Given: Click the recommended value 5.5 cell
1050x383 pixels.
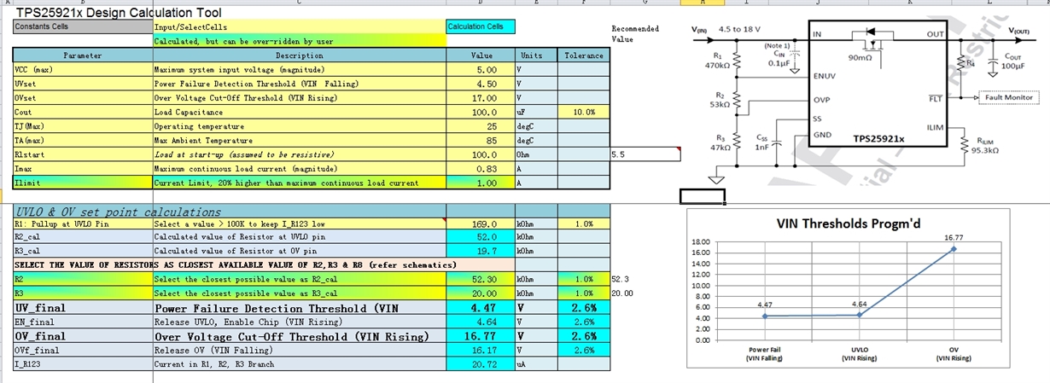Looking at the screenshot, I should click(x=645, y=154).
